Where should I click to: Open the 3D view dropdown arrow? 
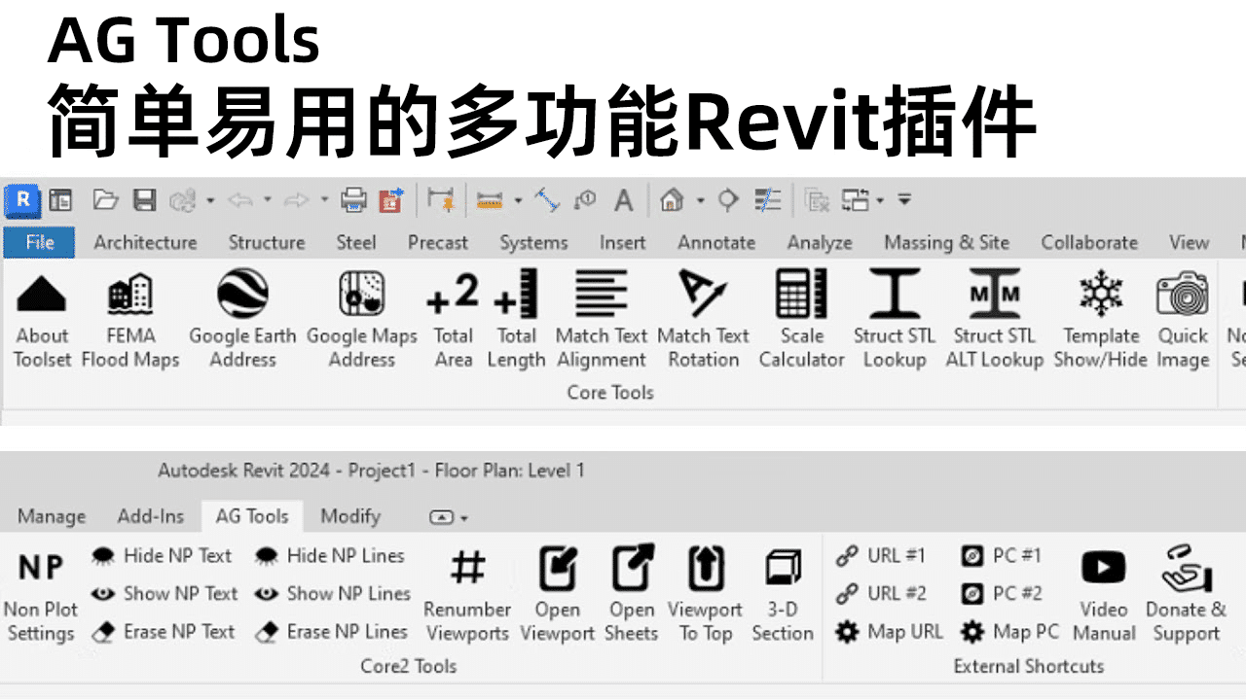point(700,200)
